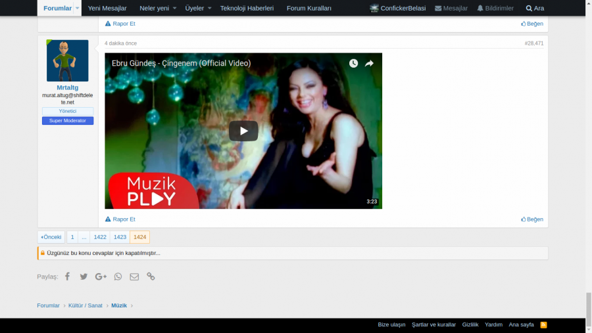592x333 pixels.
Task: Click Beğen under Mrtaltg's video post
Action: [532, 219]
